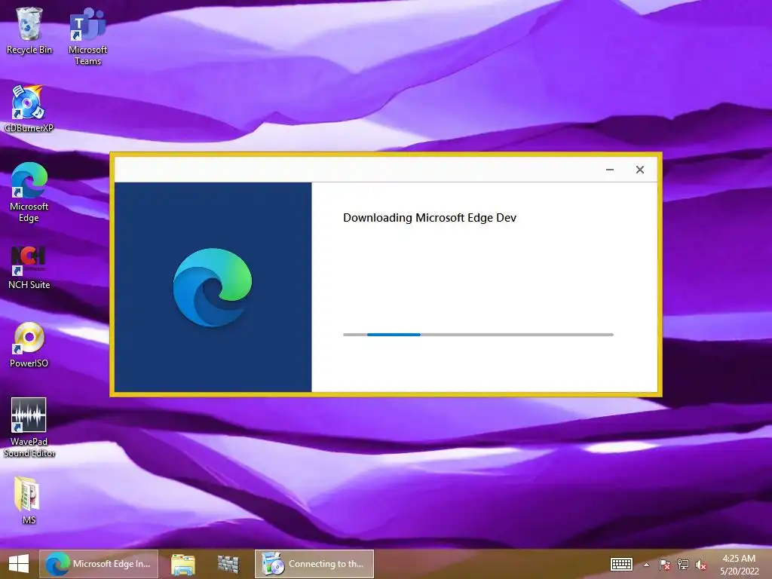Minimize the Edge Dev installer window
772x579 pixels.
[x=609, y=170]
